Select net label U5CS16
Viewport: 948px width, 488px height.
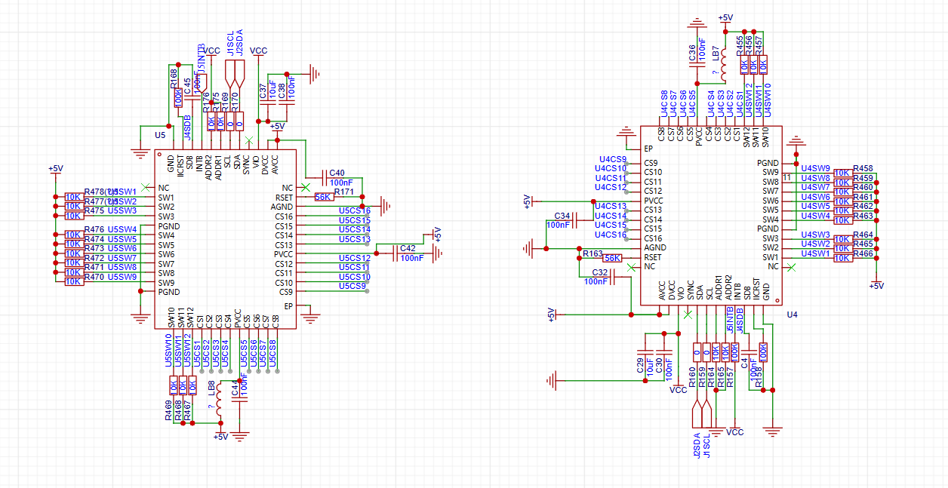pyautogui.click(x=354, y=210)
